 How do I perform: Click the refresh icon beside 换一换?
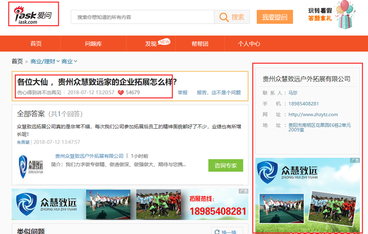click(217, 232)
